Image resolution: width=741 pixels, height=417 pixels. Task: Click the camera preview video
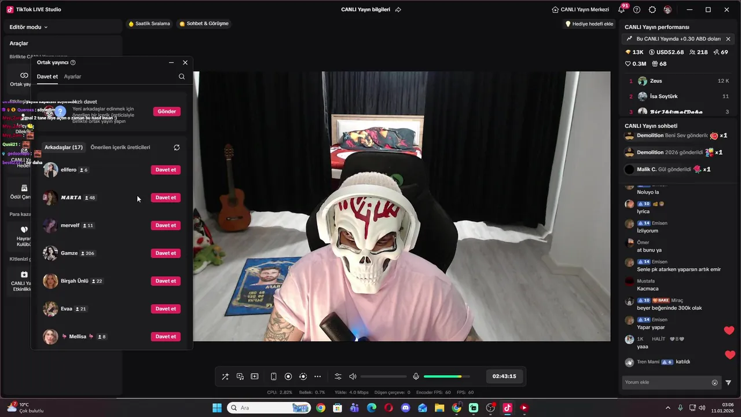pos(402,206)
